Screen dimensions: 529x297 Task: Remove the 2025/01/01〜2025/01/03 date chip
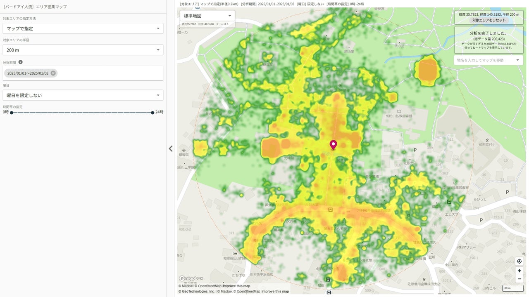(x=53, y=73)
